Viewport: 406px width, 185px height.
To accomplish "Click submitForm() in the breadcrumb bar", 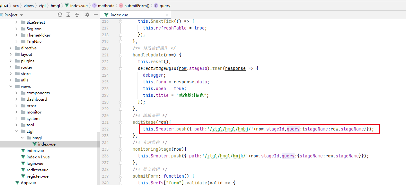I will [137, 5].
